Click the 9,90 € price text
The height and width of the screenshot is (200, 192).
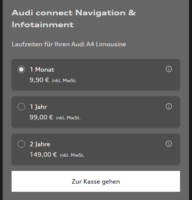click(39, 80)
